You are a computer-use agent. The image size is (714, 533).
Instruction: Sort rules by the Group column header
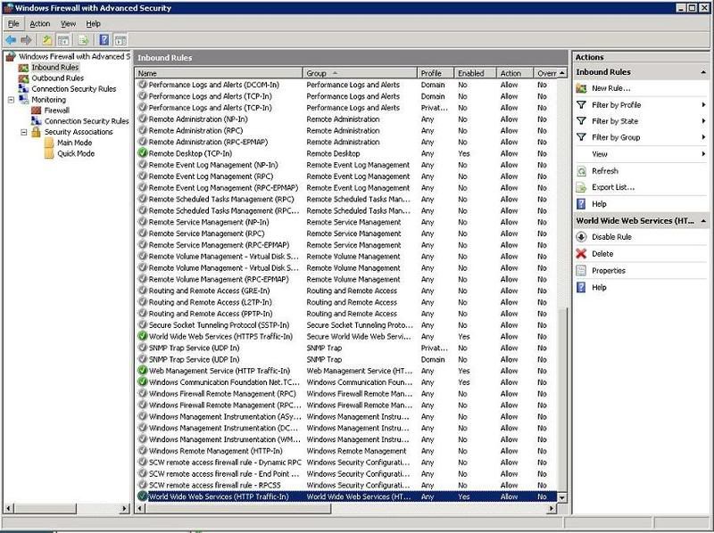coord(361,73)
